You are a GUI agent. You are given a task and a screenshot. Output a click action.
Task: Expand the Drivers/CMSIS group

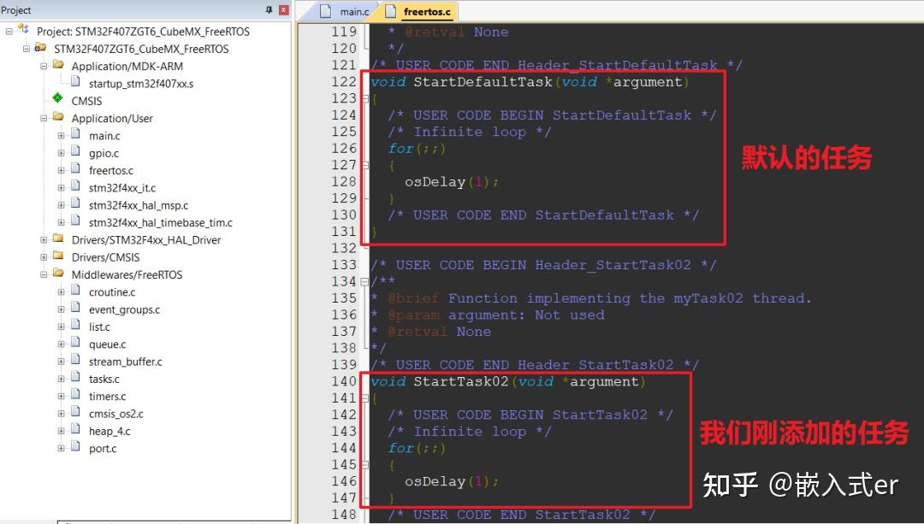coord(43,257)
